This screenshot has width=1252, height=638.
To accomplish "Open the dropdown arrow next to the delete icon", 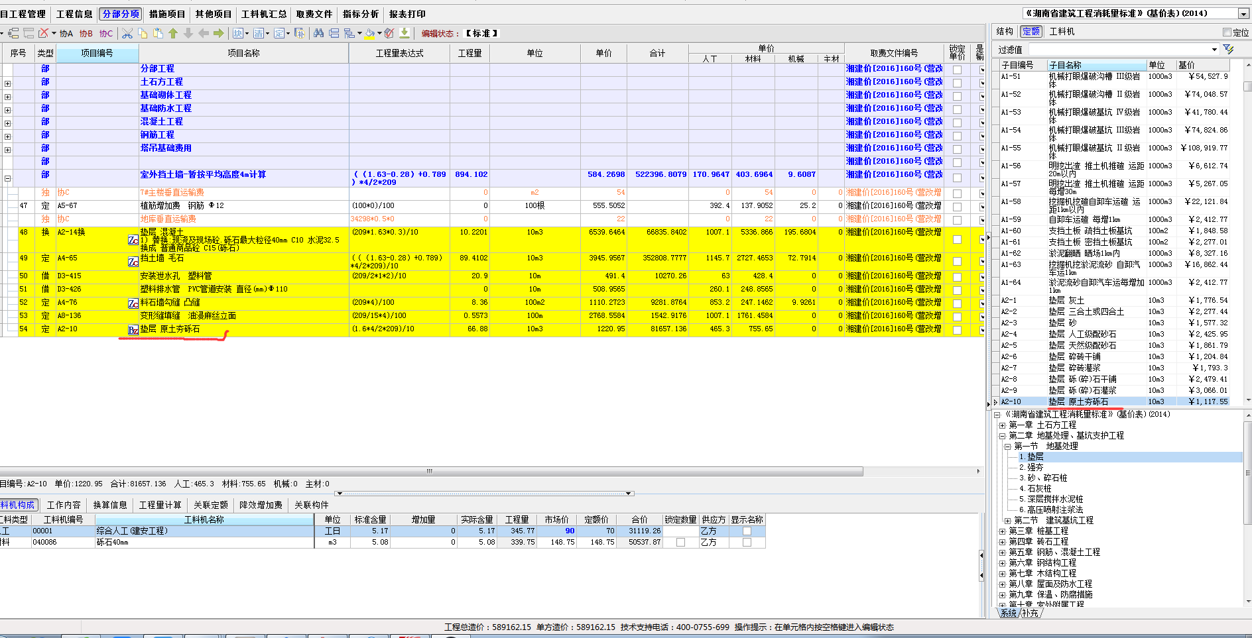I will coord(54,33).
